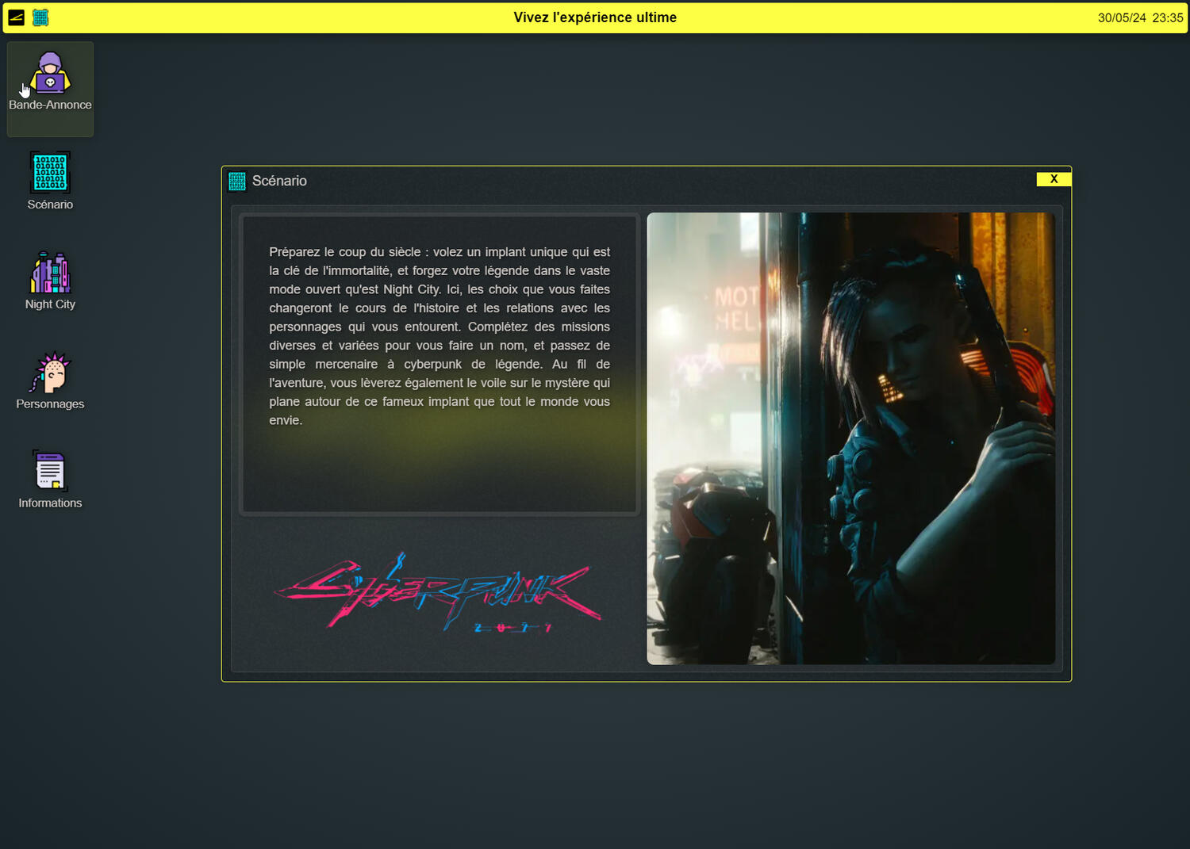Screen dimensions: 1190x849
Task: Open the Bande-Annonce desktop icon
Action: pyautogui.click(x=50, y=89)
